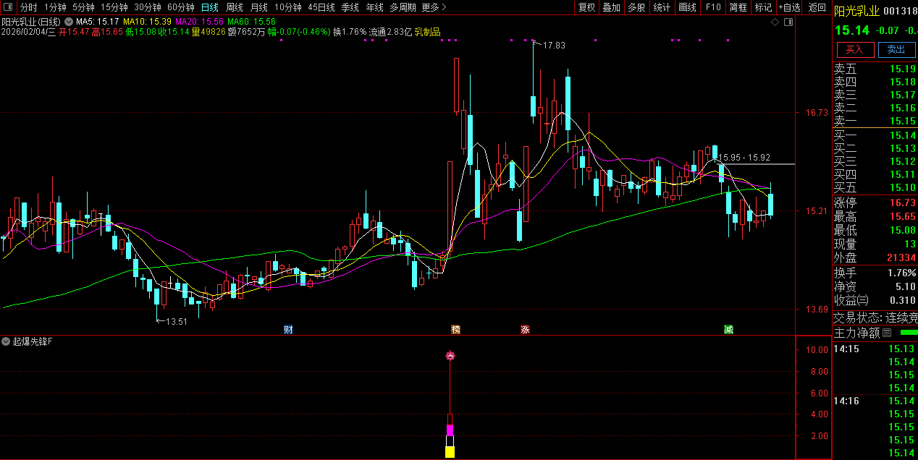Click the 财 financial event marker
This screenshot has width=918, height=460.
click(x=288, y=330)
